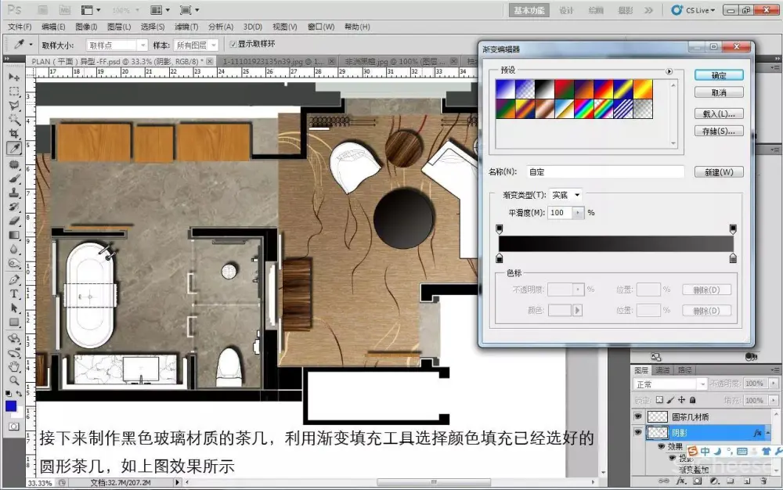783x490 pixels.
Task: Select the Crop tool
Action: point(14,133)
